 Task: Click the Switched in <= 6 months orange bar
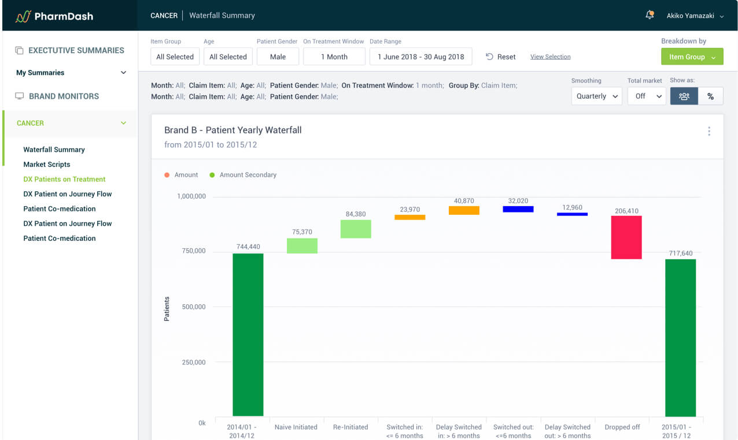click(410, 217)
